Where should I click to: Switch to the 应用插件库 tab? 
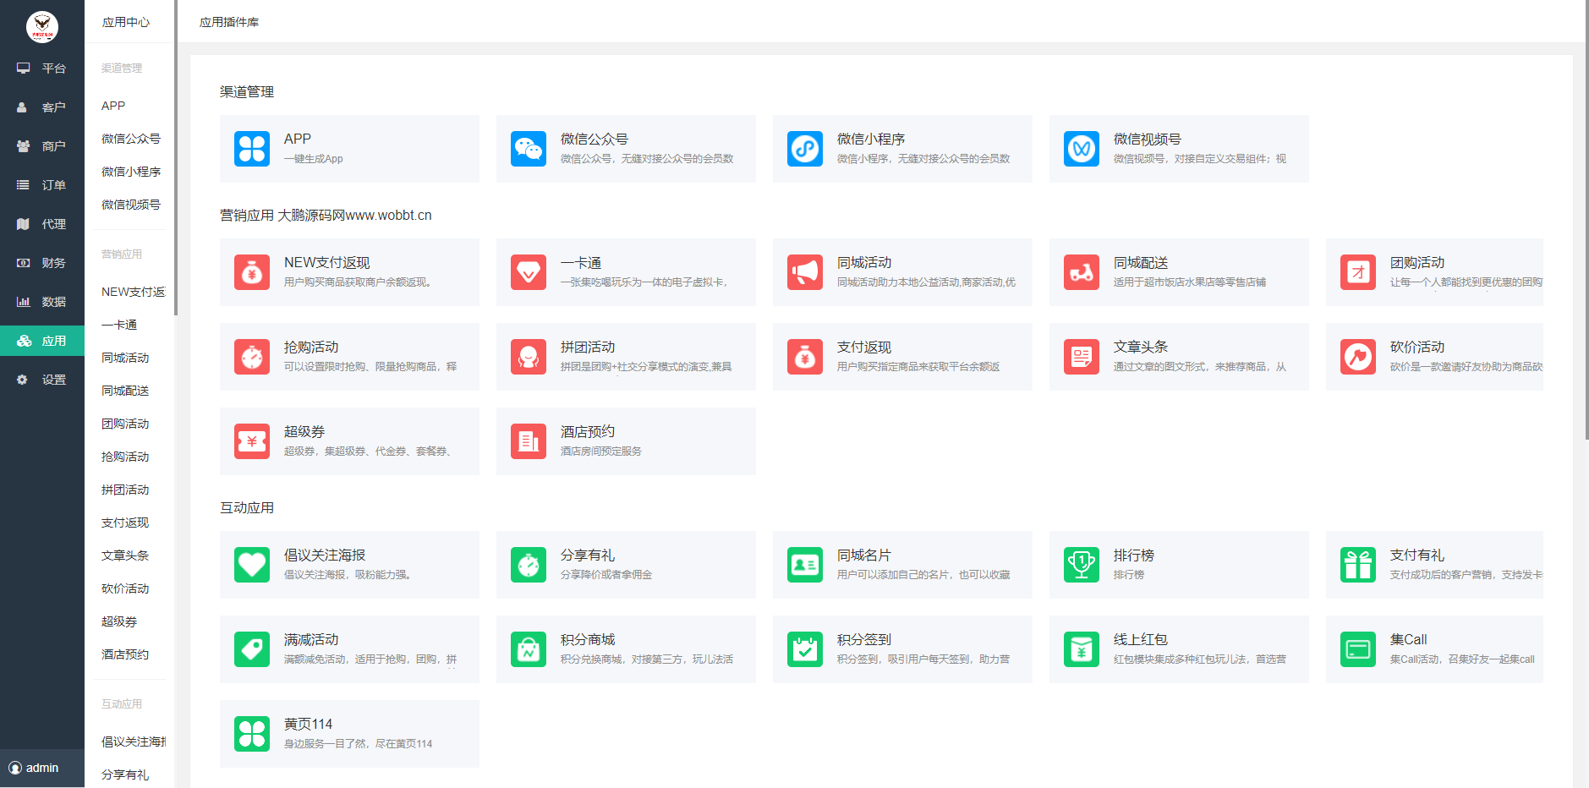pyautogui.click(x=230, y=22)
